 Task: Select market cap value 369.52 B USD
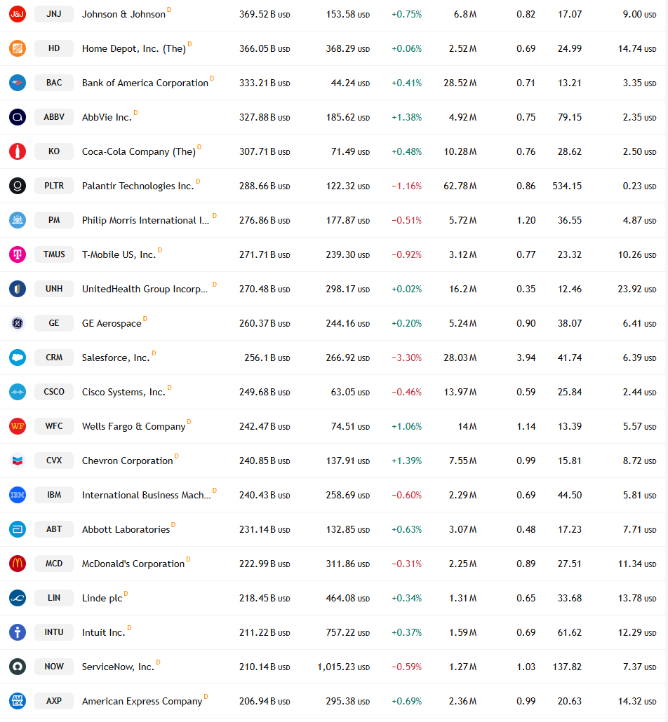click(x=265, y=14)
